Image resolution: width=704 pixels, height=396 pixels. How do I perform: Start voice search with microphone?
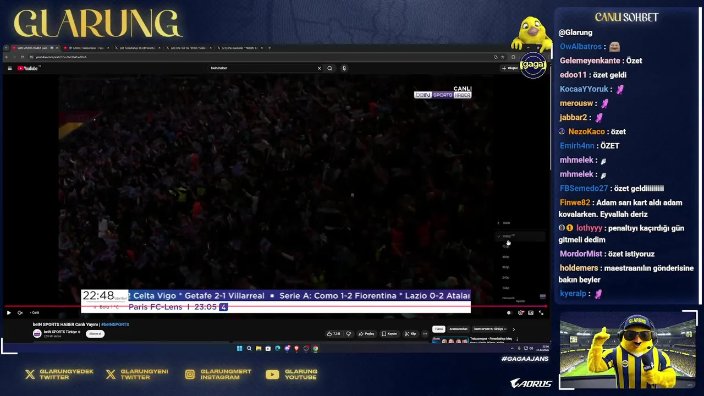pos(344,68)
